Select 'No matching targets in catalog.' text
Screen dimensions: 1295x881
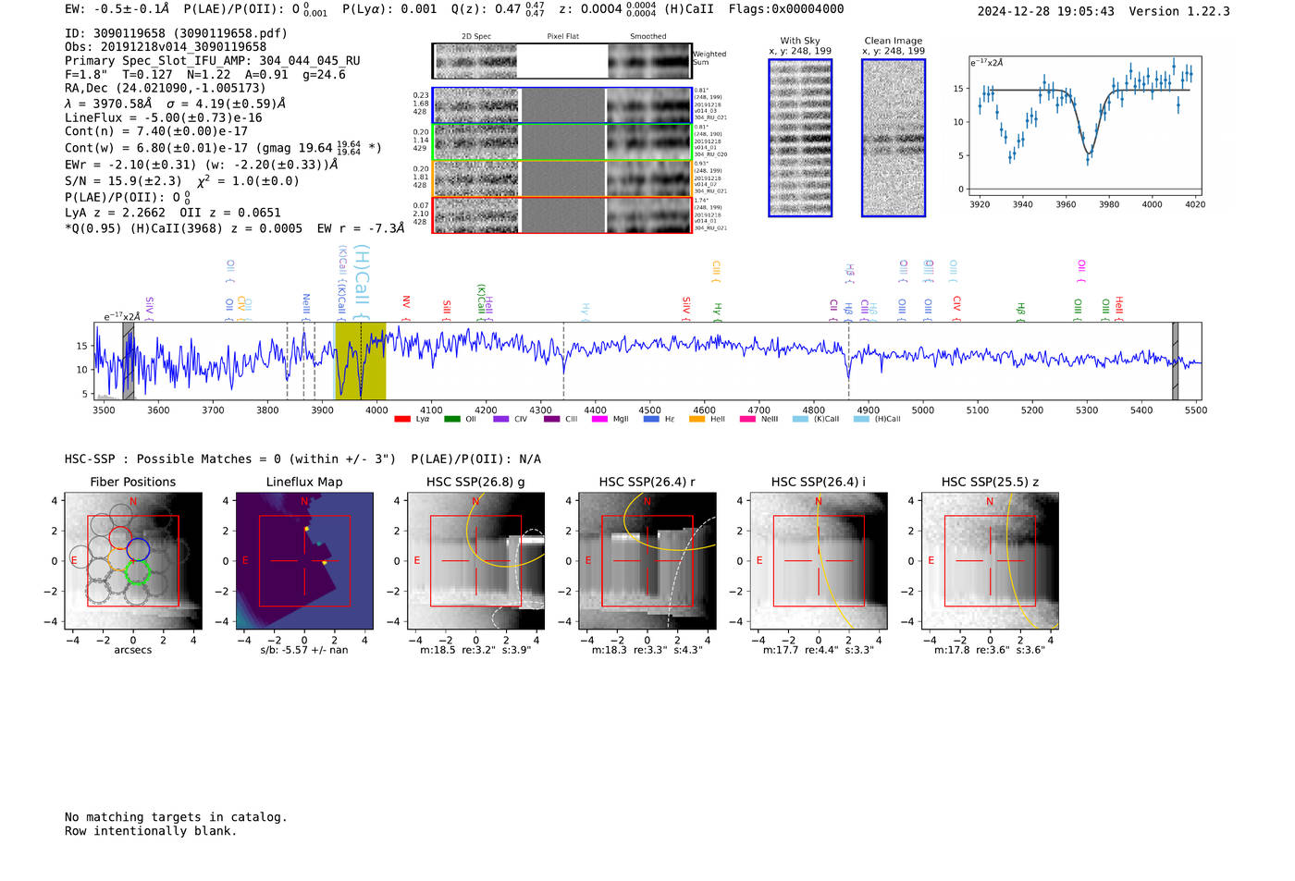click(176, 817)
